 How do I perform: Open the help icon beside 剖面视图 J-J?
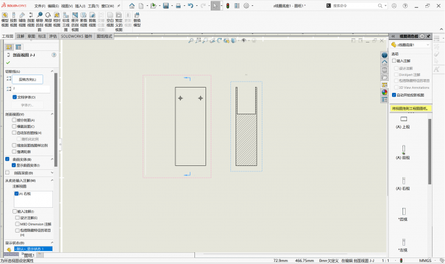pyautogui.click(x=54, y=55)
